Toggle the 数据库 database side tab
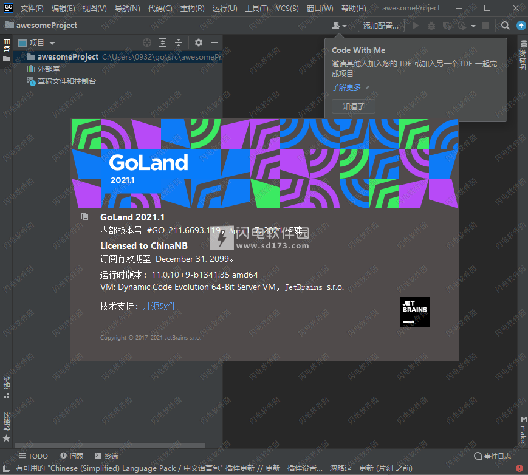This screenshot has width=528, height=475. pos(523,55)
